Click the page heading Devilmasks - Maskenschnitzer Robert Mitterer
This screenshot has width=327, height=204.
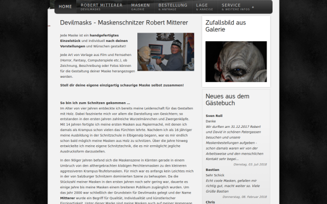(x=124, y=22)
